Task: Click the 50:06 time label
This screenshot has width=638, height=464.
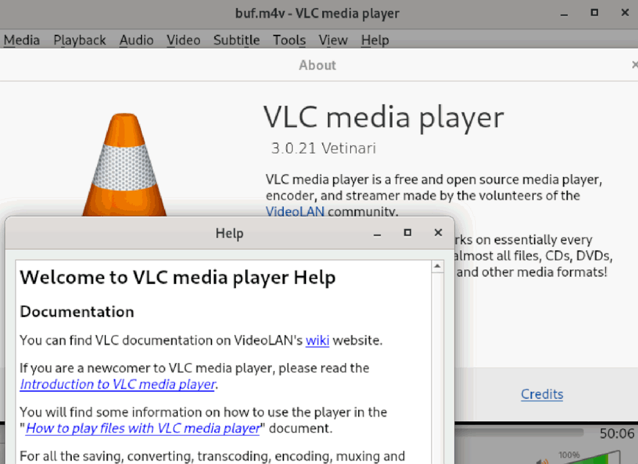Action: 617,433
